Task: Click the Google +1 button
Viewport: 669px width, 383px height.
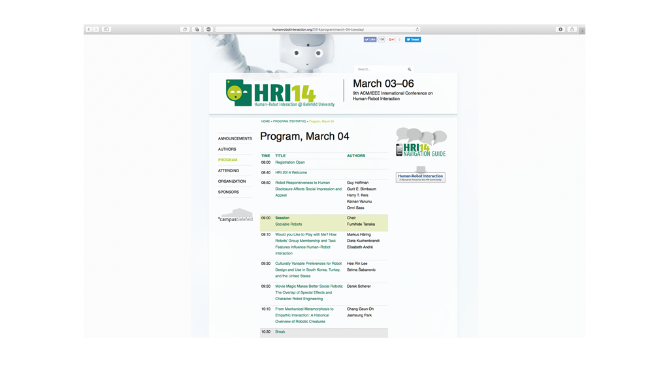Action: coord(392,40)
